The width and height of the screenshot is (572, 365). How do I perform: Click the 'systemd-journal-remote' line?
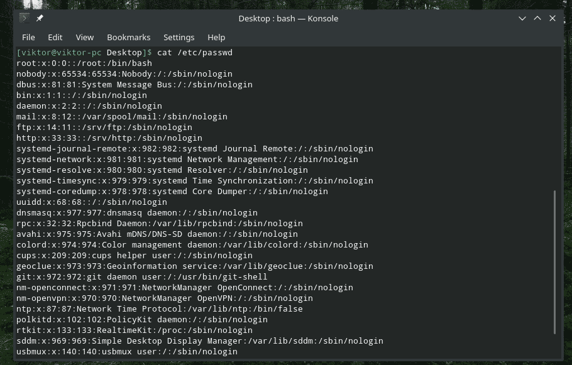(x=195, y=148)
